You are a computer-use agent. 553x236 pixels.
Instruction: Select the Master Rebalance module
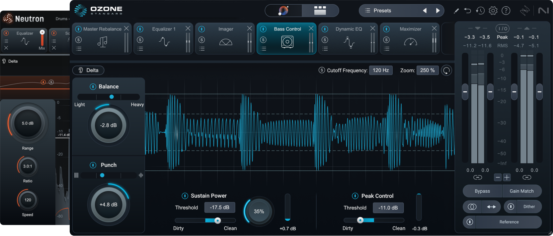[x=102, y=38]
